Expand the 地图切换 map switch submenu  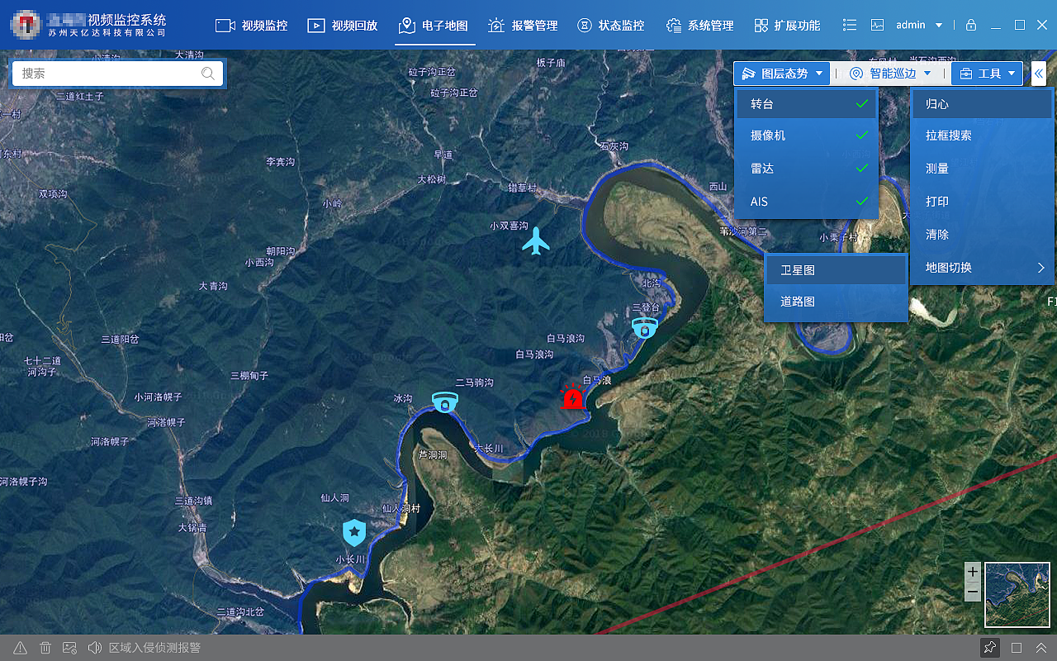click(x=982, y=268)
